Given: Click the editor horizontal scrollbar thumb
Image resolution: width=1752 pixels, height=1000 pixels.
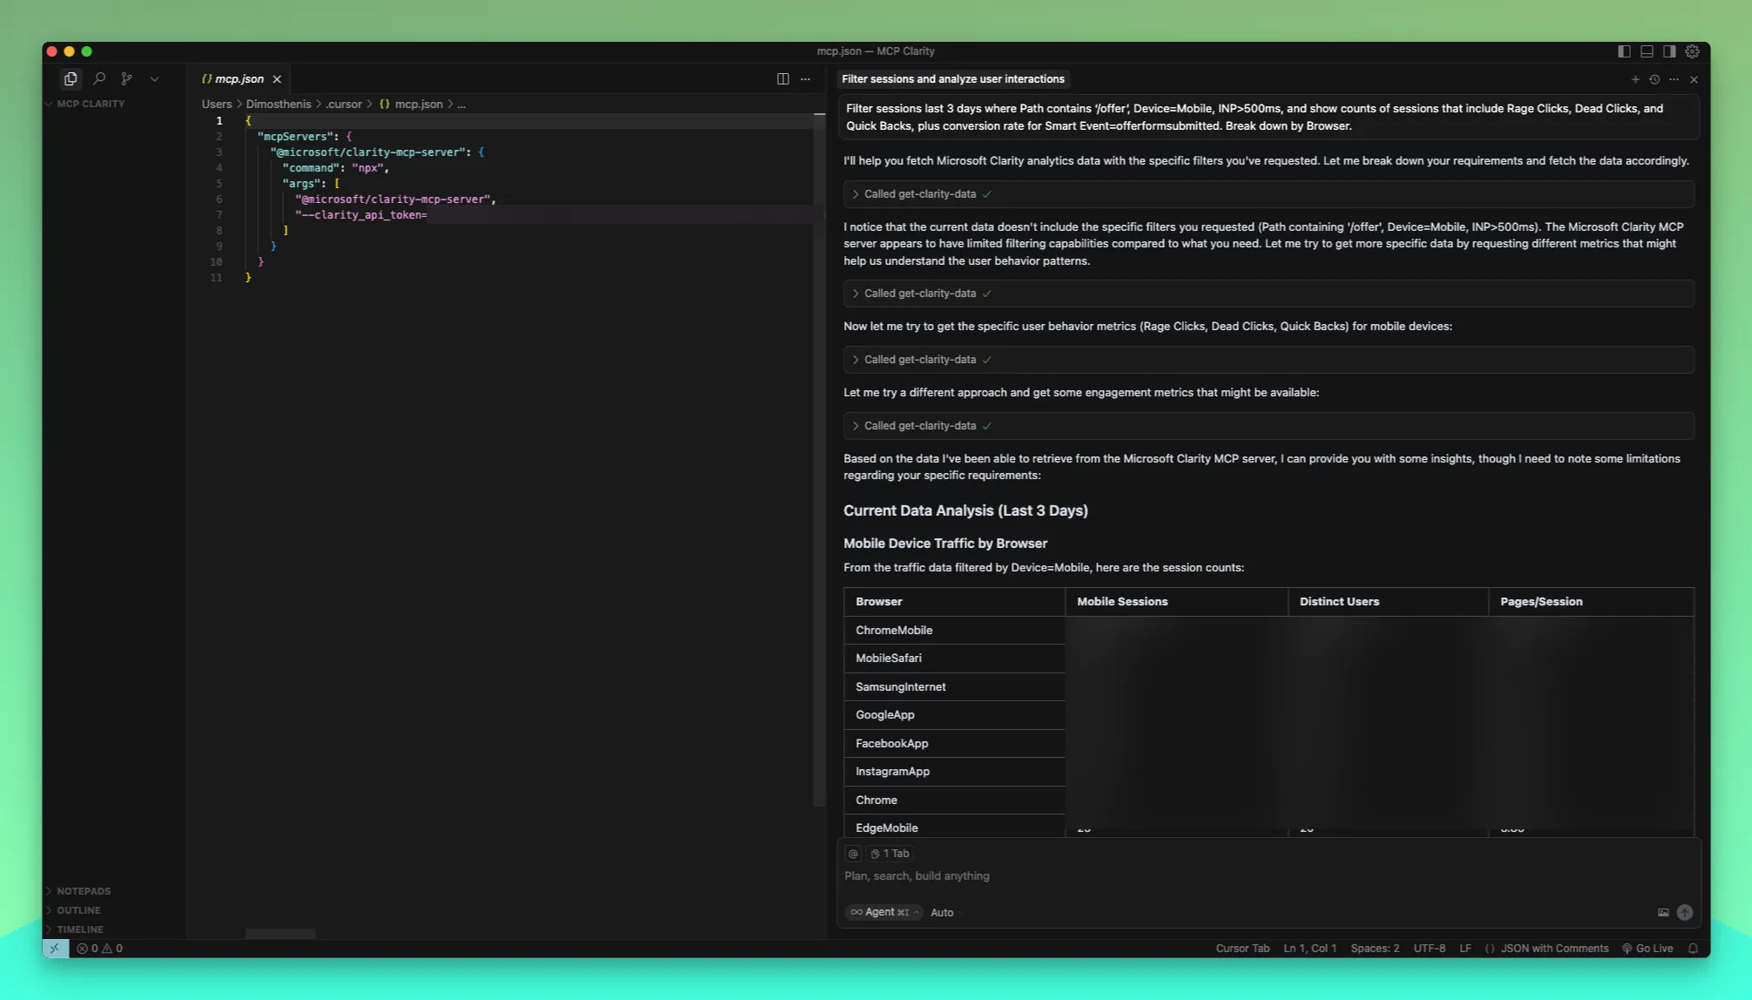Looking at the screenshot, I should 280,934.
